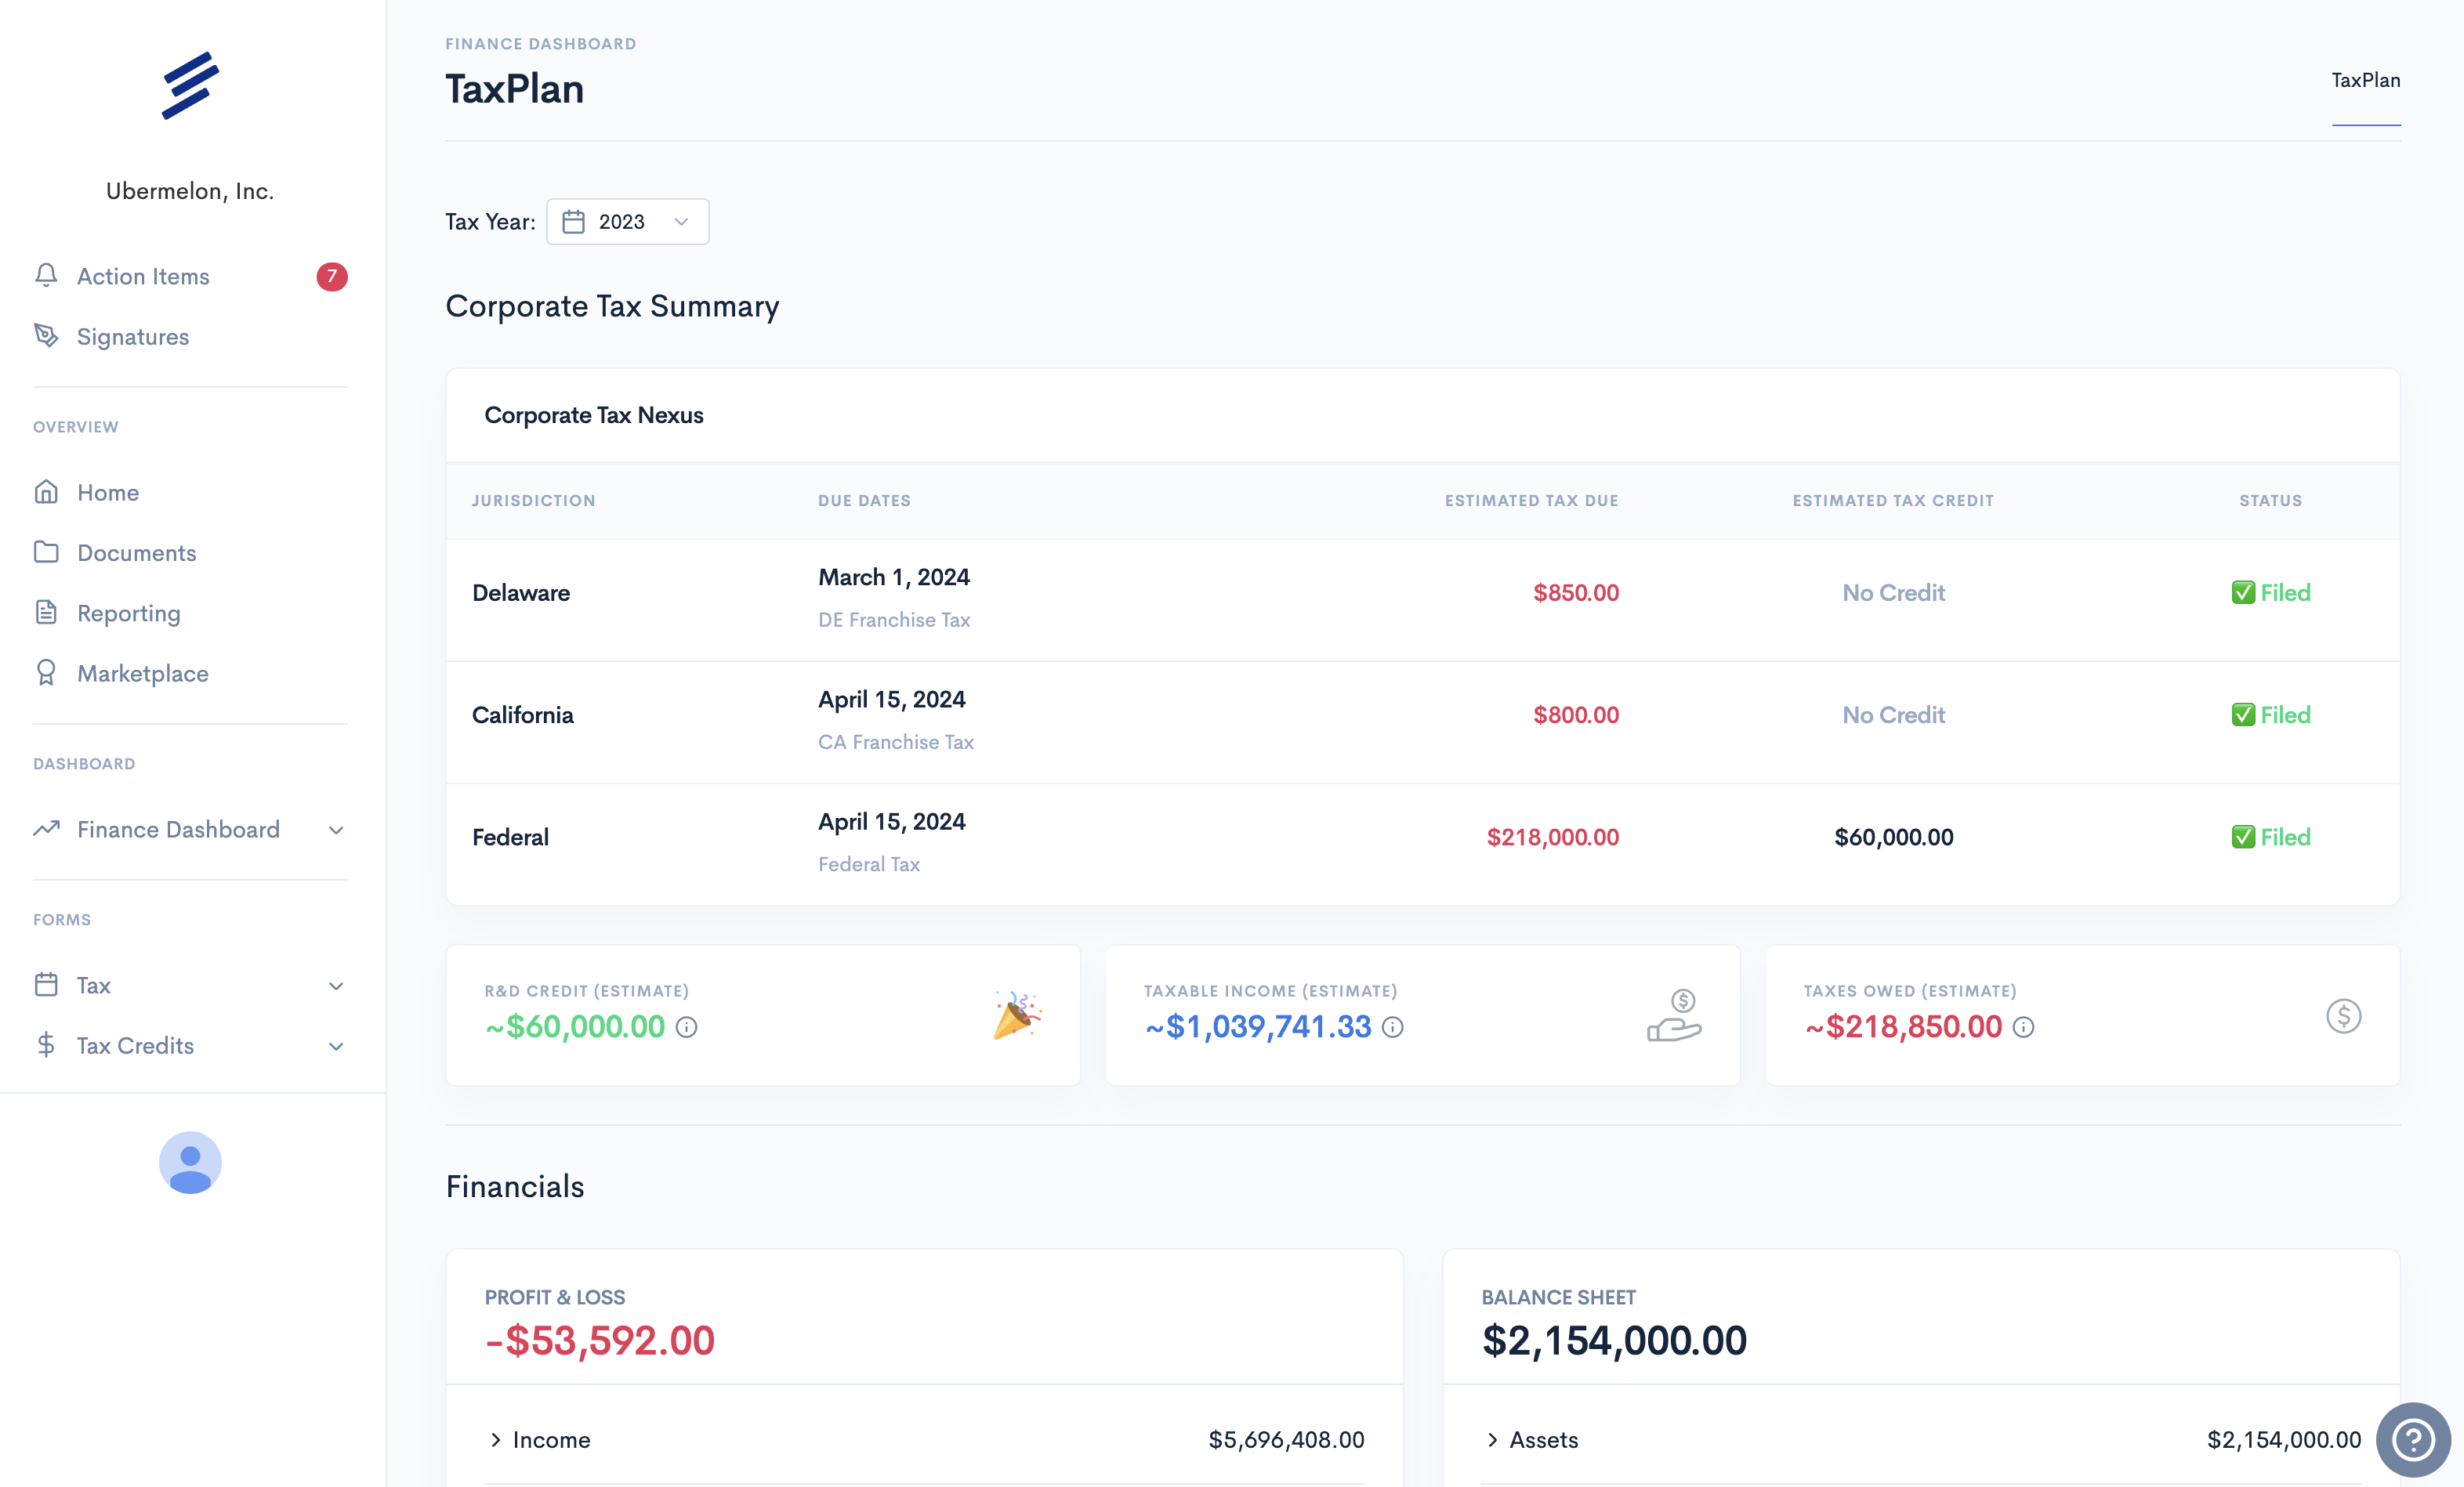The width and height of the screenshot is (2464, 1487).
Task: Click Delaware's Filed green checkmark
Action: pyautogui.click(x=2243, y=592)
